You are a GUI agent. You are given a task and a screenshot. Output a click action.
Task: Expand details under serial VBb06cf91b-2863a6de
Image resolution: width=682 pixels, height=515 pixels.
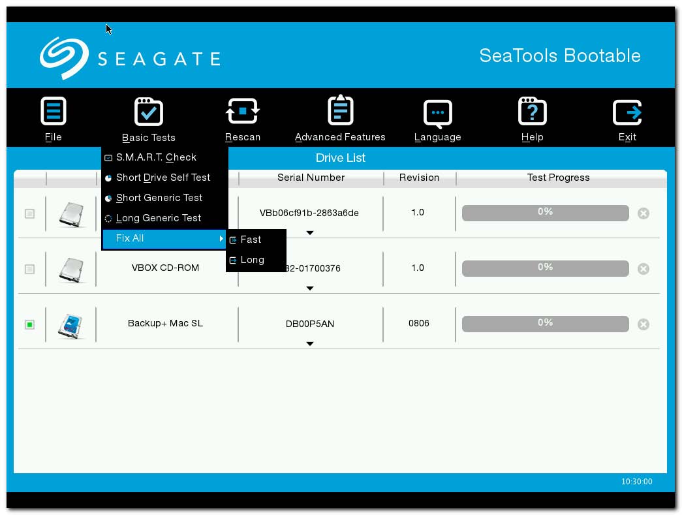coord(310,233)
